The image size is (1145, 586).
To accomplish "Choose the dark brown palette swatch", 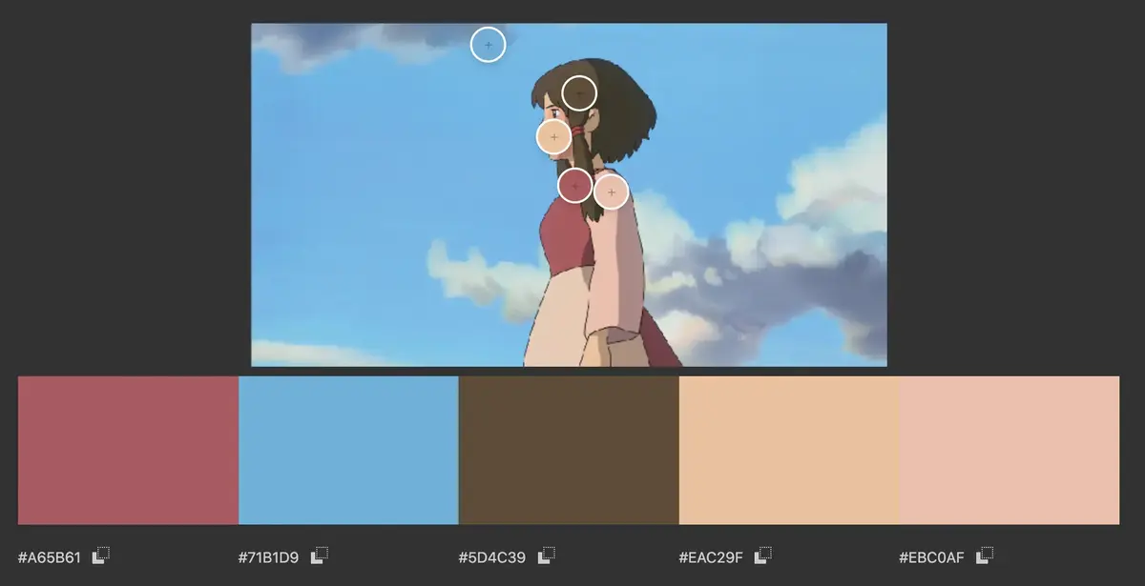I will (569, 450).
